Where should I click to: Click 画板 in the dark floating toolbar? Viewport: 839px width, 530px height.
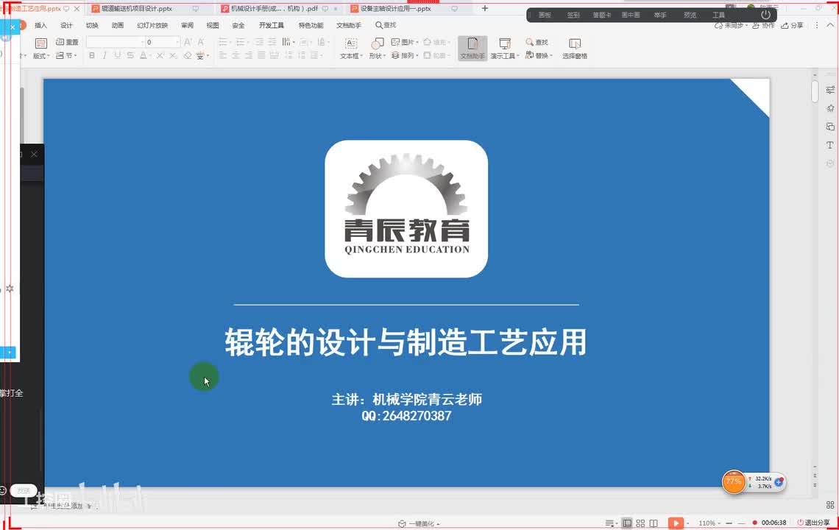[x=545, y=15]
